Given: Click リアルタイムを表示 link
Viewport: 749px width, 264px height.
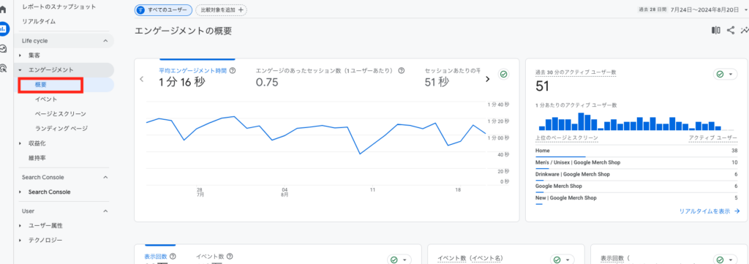Looking at the screenshot, I should click(x=710, y=211).
